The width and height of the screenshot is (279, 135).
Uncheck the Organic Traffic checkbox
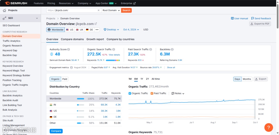click(130, 93)
